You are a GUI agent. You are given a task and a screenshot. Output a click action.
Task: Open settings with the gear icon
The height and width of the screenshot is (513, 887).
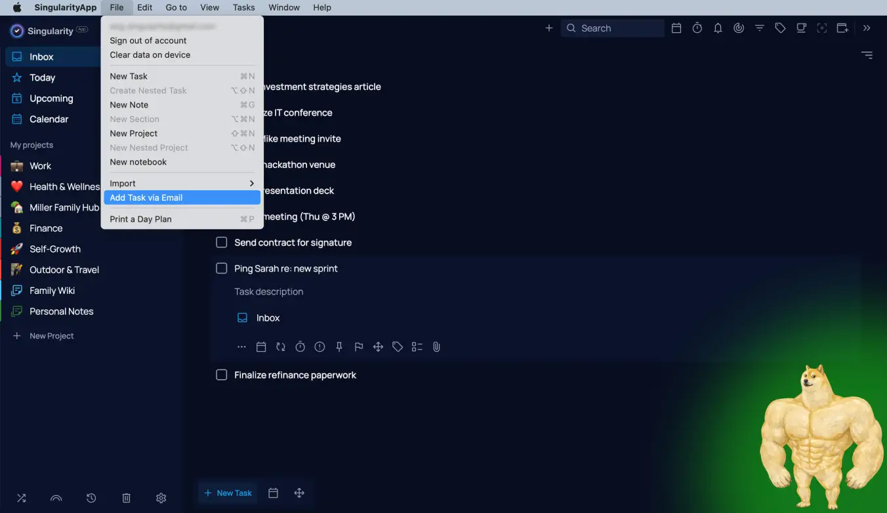pyautogui.click(x=161, y=498)
